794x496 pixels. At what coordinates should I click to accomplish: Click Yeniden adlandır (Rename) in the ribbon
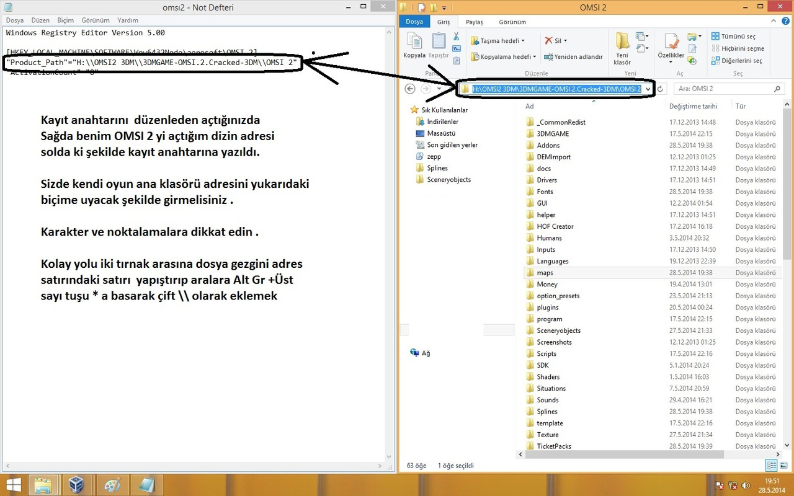point(573,56)
